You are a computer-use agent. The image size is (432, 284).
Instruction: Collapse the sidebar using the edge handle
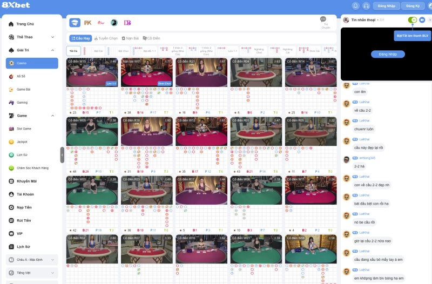[62, 155]
